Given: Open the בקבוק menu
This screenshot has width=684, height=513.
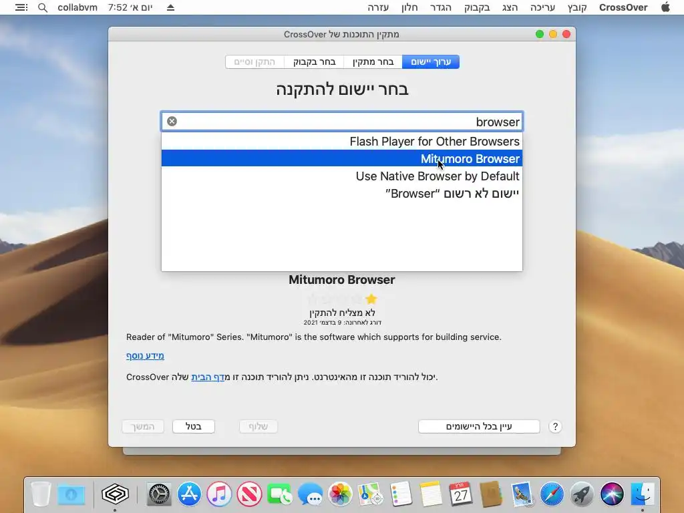Looking at the screenshot, I should click(x=477, y=7).
